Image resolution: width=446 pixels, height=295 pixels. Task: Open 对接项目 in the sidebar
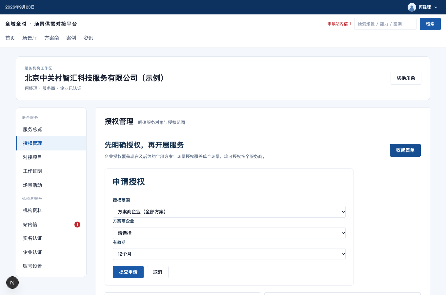(51, 157)
